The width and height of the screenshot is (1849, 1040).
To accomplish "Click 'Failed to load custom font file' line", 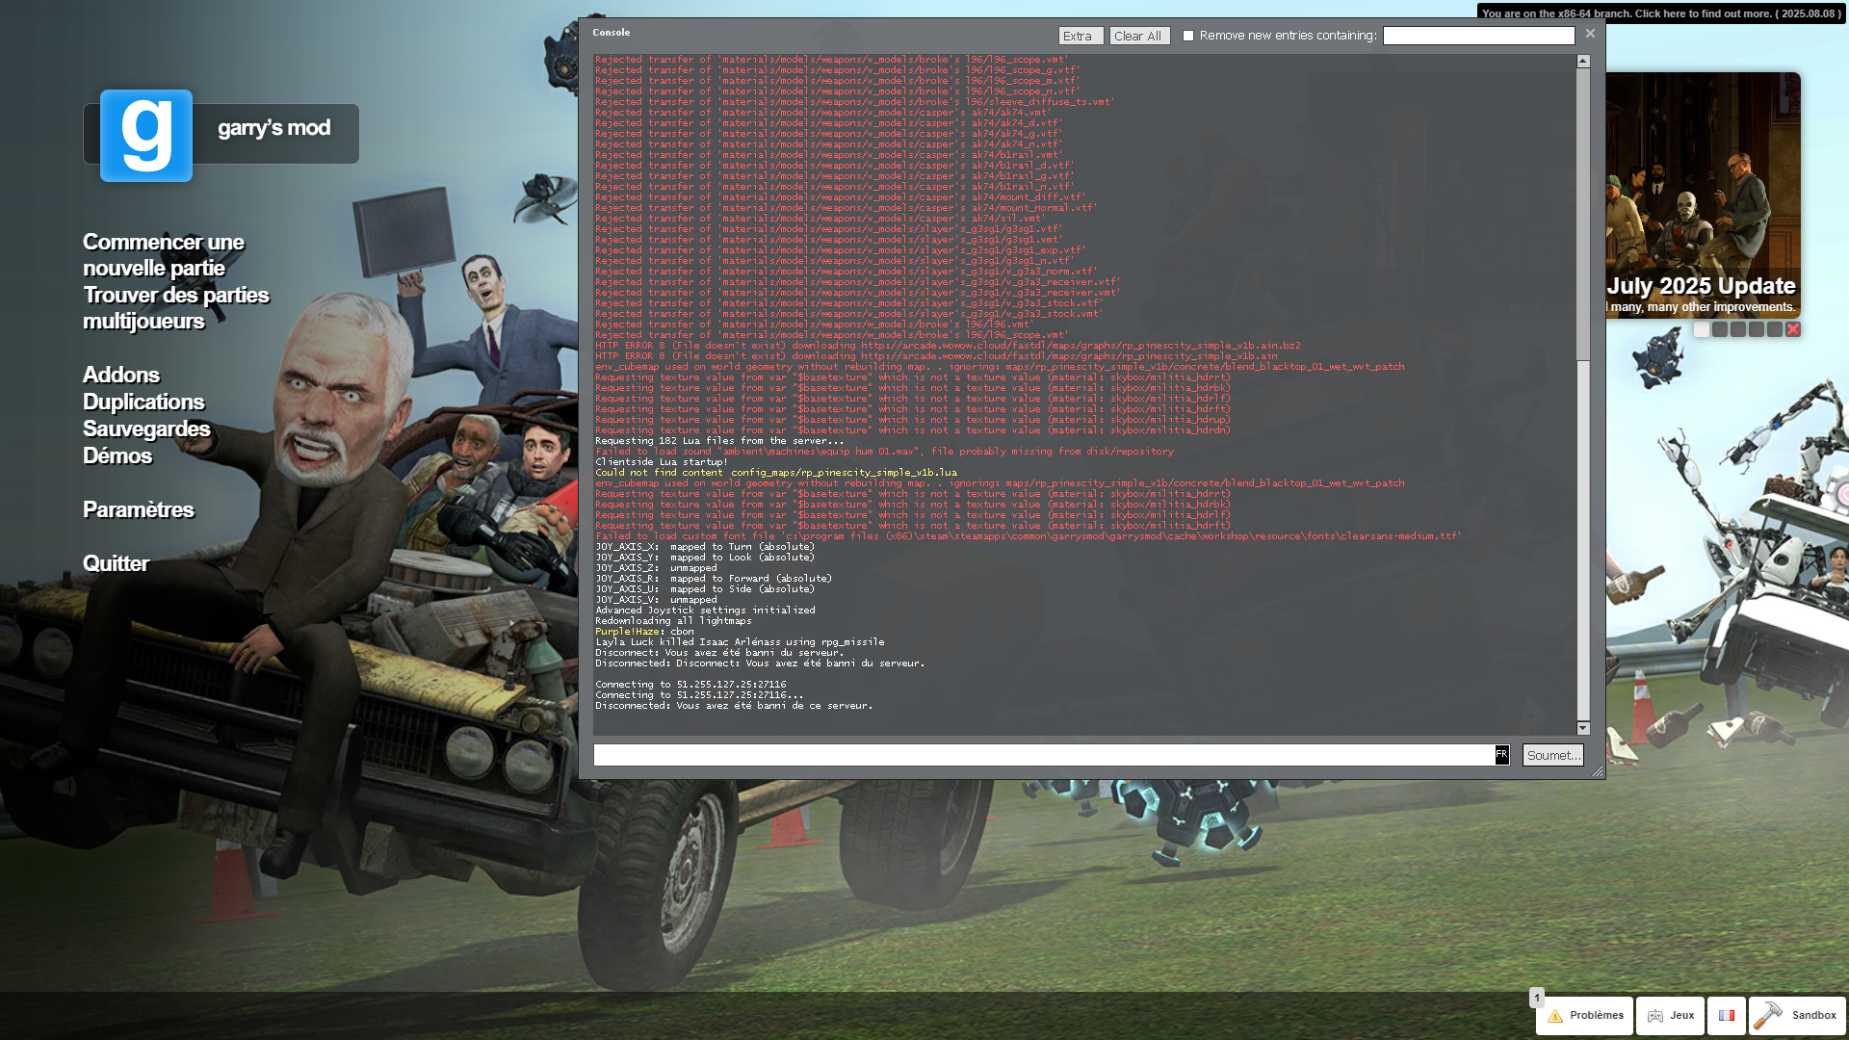I will [1029, 536].
